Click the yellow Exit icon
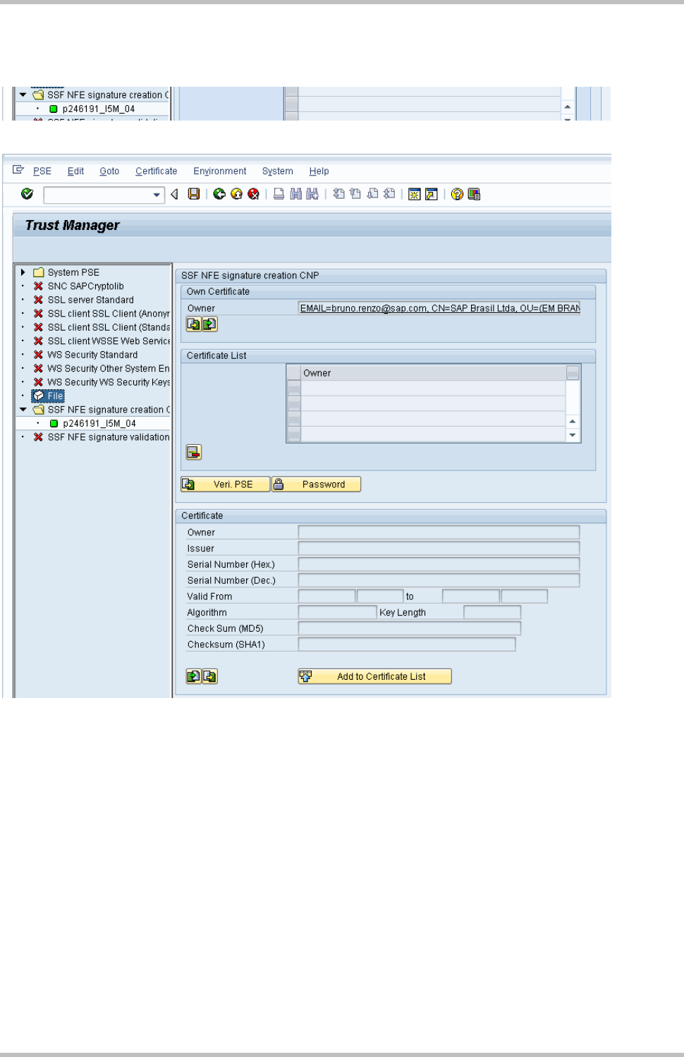 point(236,194)
